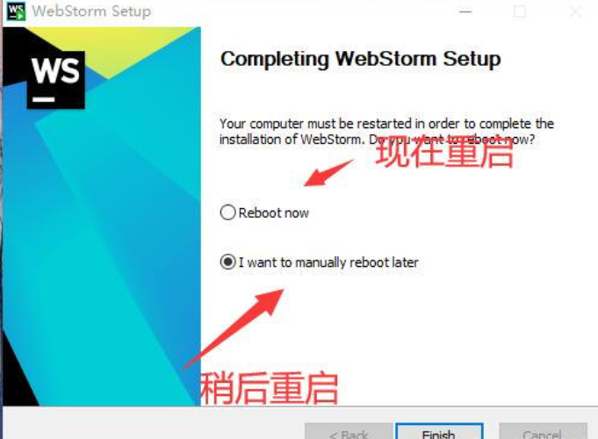
Task: Maximize the WebStorm Setup window
Action: pyautogui.click(x=520, y=11)
